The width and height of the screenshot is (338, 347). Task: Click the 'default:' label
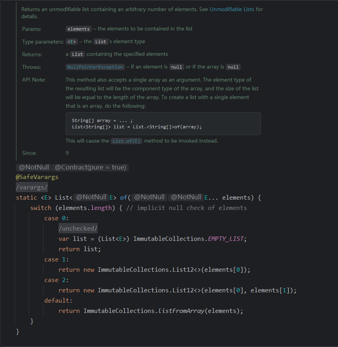pos(59,301)
